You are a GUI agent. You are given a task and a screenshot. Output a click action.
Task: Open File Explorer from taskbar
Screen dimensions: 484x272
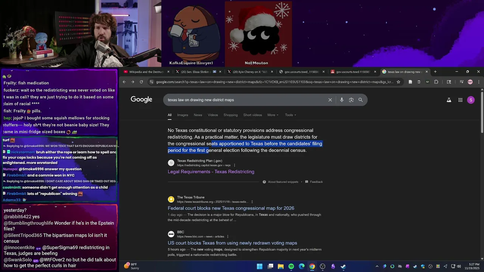point(281,266)
